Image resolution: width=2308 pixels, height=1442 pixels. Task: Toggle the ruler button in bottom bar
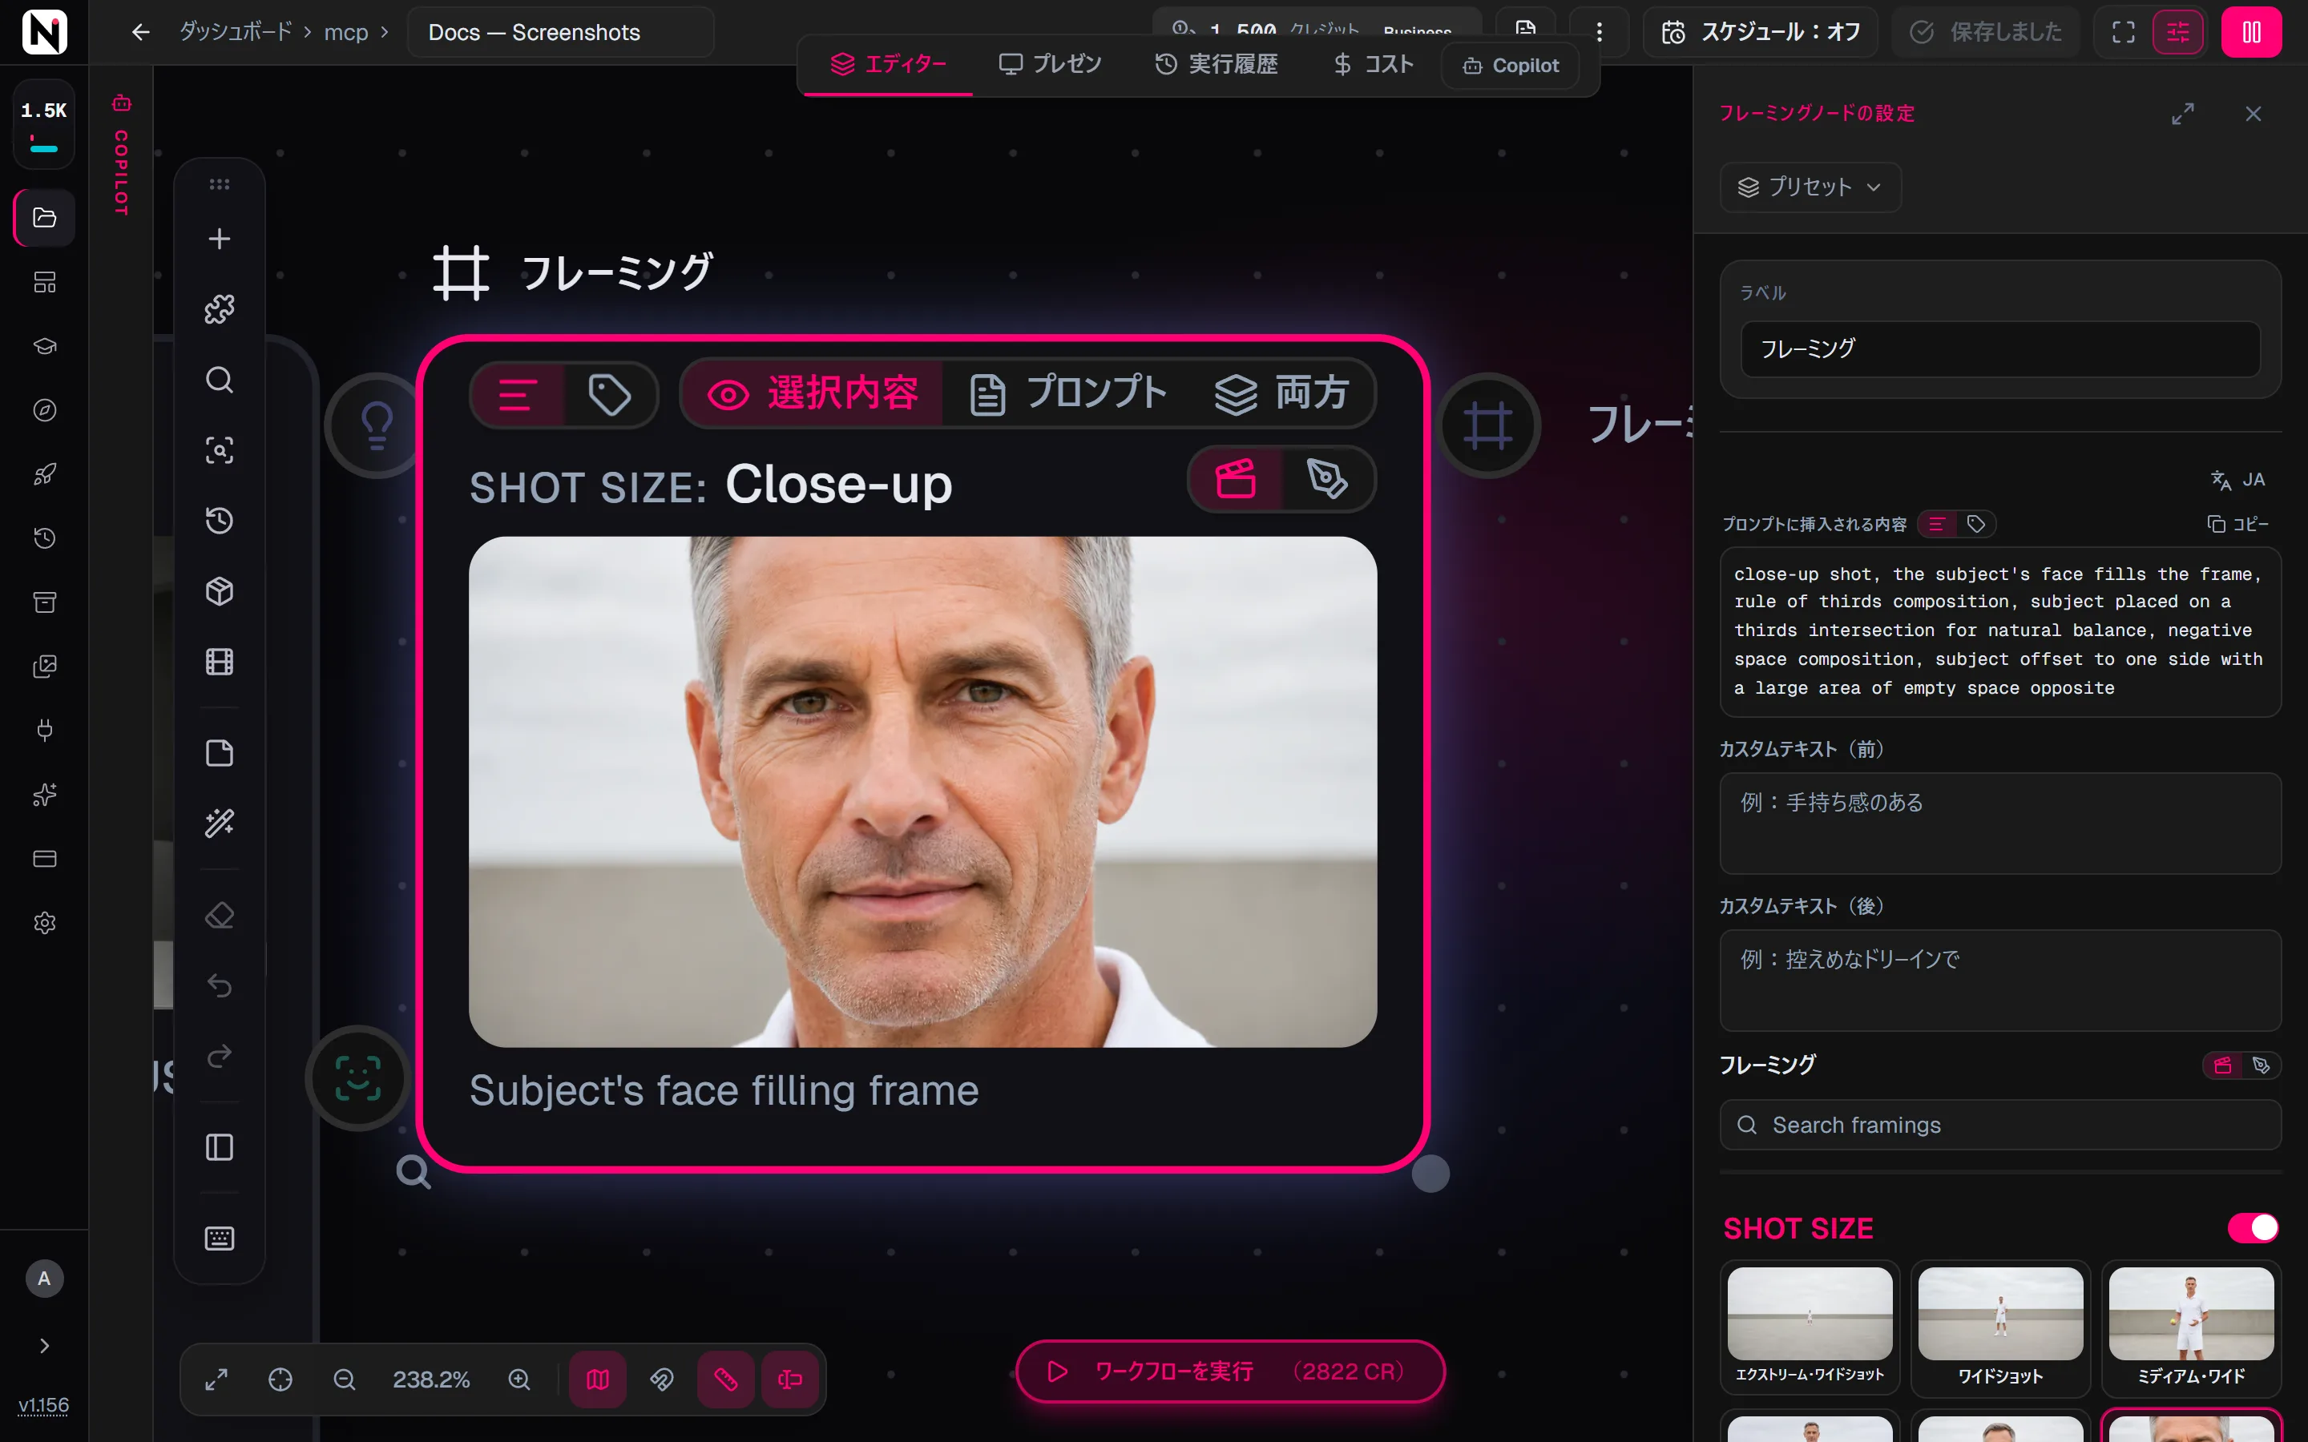(726, 1379)
